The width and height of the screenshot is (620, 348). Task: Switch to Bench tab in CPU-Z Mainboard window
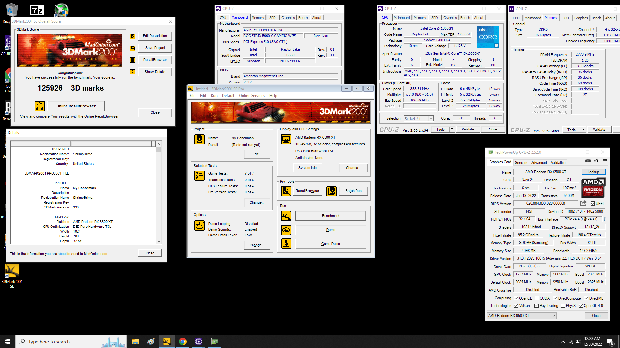303,18
